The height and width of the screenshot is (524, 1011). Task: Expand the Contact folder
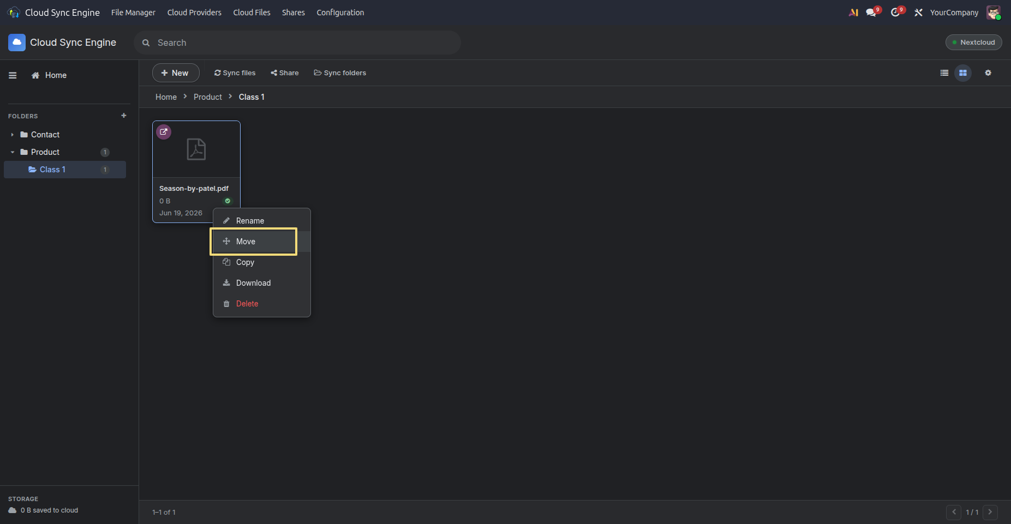click(12, 135)
